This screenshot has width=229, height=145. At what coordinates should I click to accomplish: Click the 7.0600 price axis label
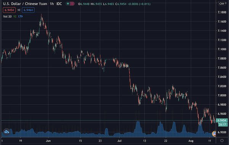pyautogui.click(x=222, y=68)
